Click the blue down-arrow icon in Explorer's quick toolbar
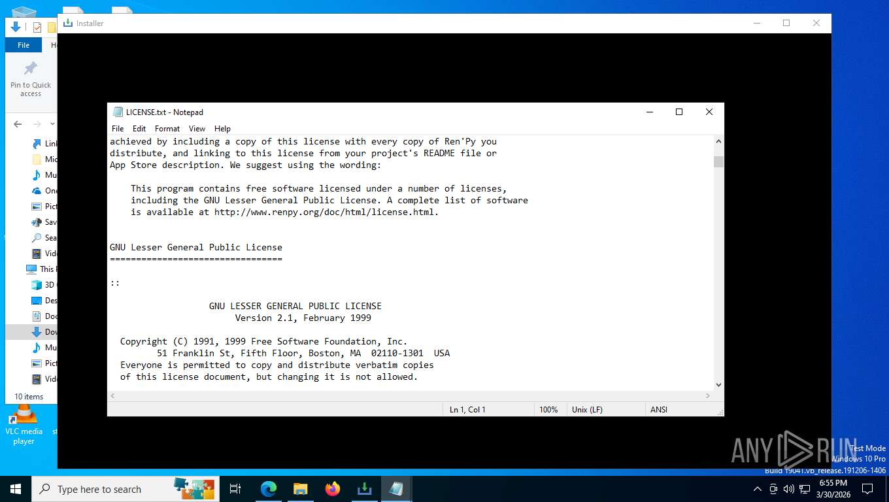The image size is (889, 502). pyautogui.click(x=16, y=27)
